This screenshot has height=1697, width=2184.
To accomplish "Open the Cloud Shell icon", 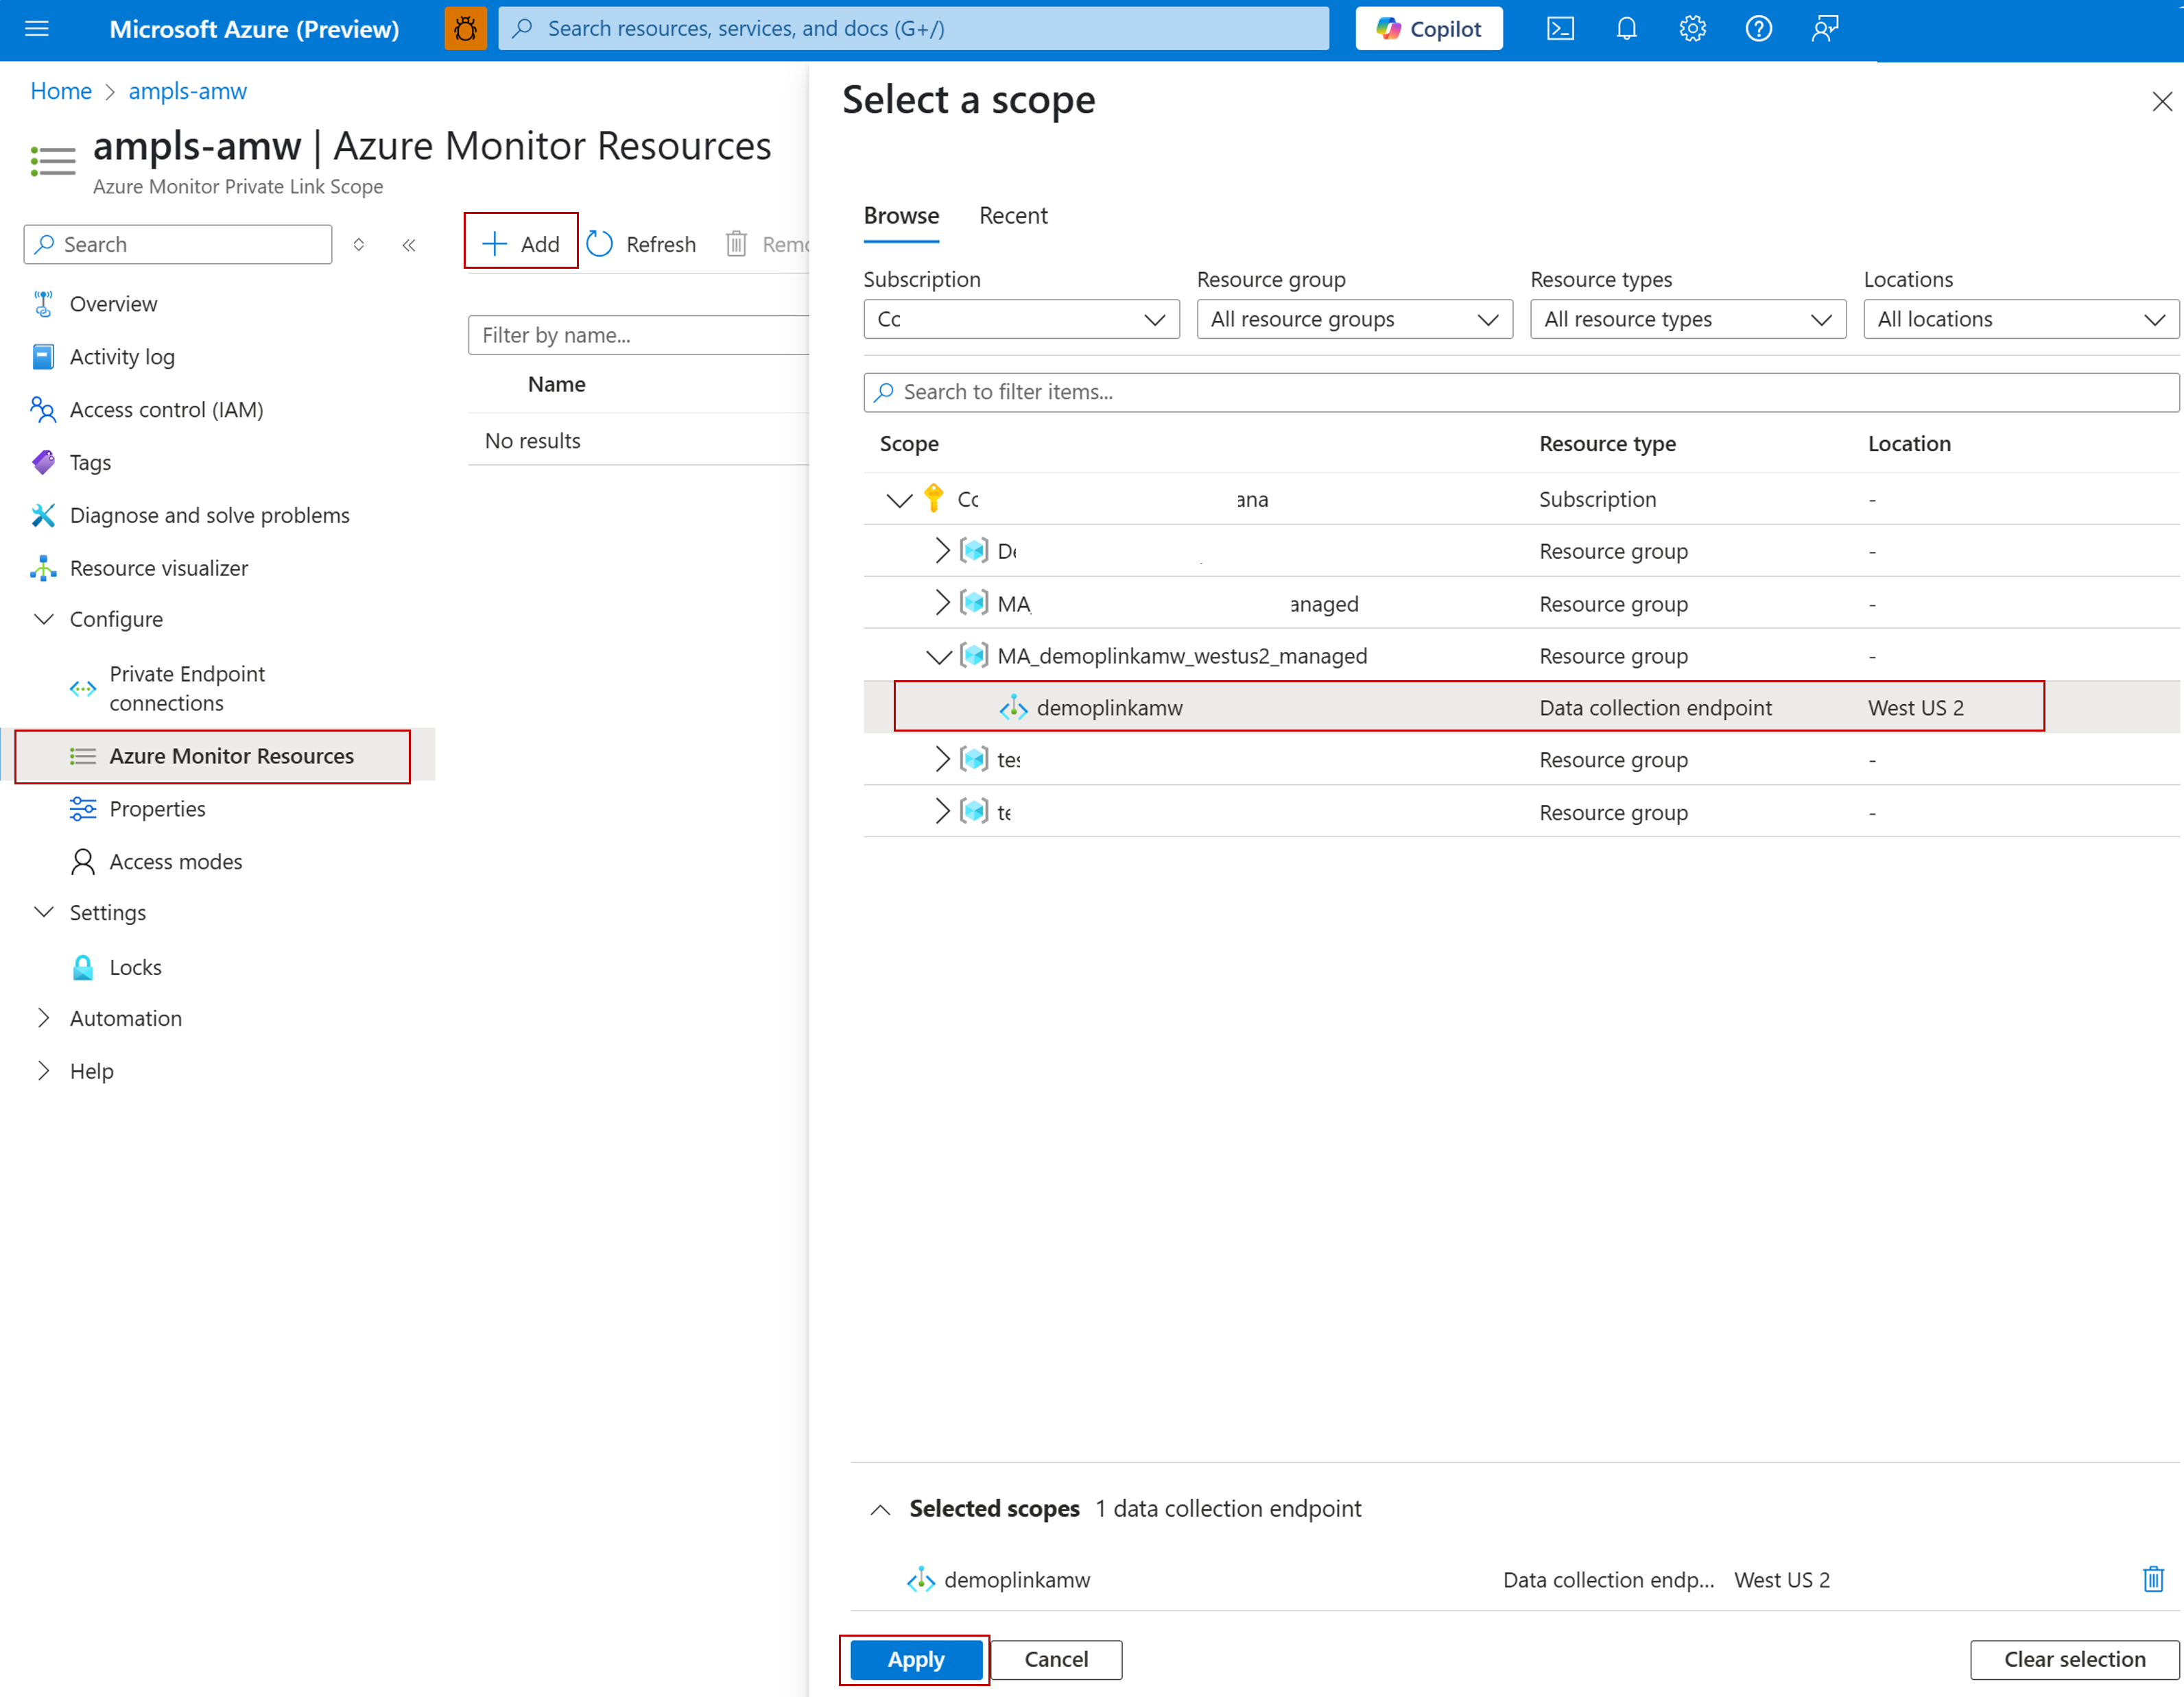I will 1560,29.
